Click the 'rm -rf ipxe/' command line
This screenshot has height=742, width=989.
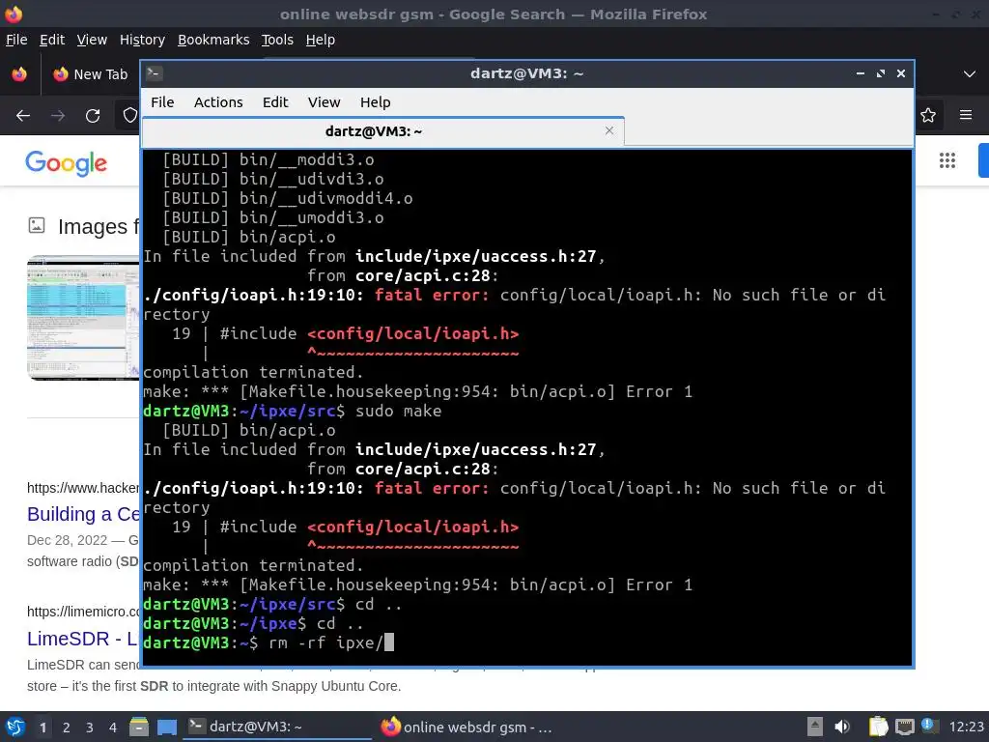pyautogui.click(x=268, y=642)
